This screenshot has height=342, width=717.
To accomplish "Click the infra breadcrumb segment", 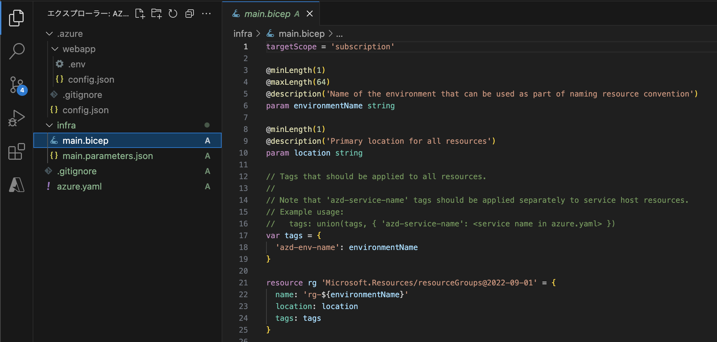I will pyautogui.click(x=242, y=34).
